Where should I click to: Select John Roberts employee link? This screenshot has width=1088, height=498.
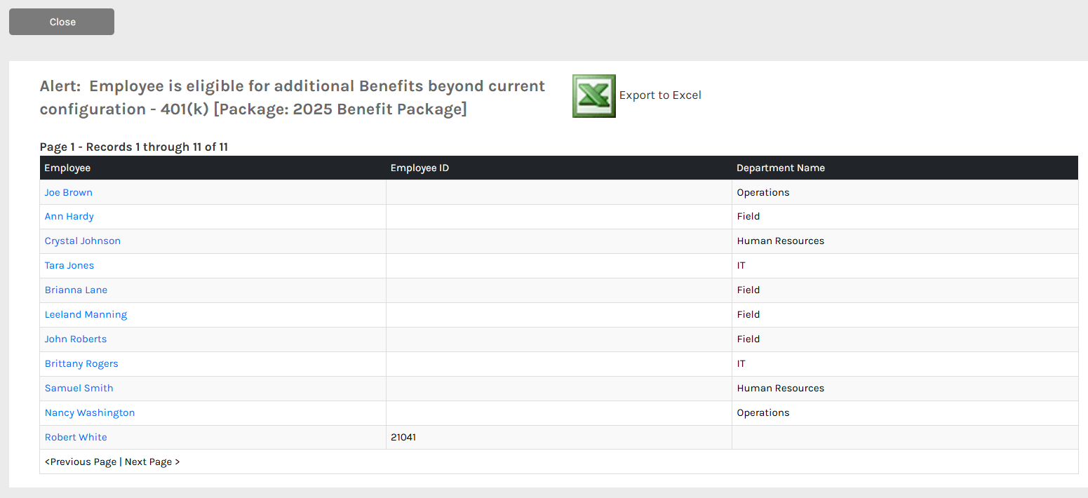click(76, 339)
